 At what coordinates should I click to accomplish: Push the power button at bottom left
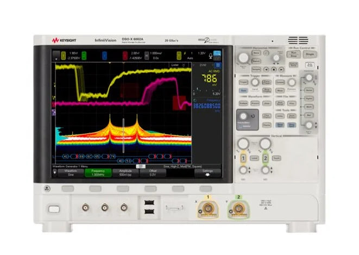[x=54, y=209]
